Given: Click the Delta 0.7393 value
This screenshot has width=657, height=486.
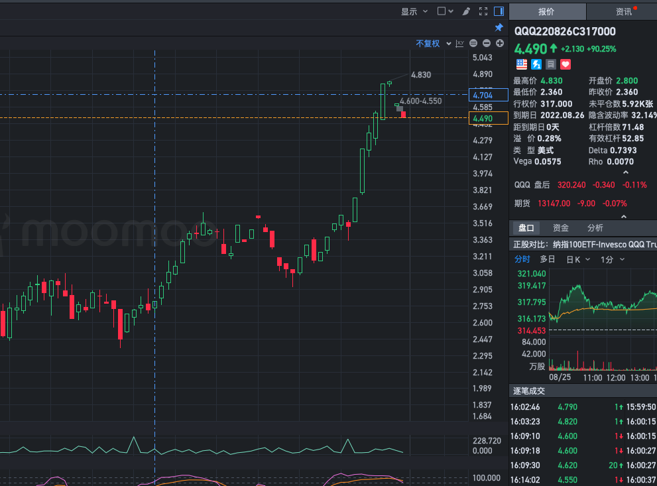Looking at the screenshot, I should 623,151.
